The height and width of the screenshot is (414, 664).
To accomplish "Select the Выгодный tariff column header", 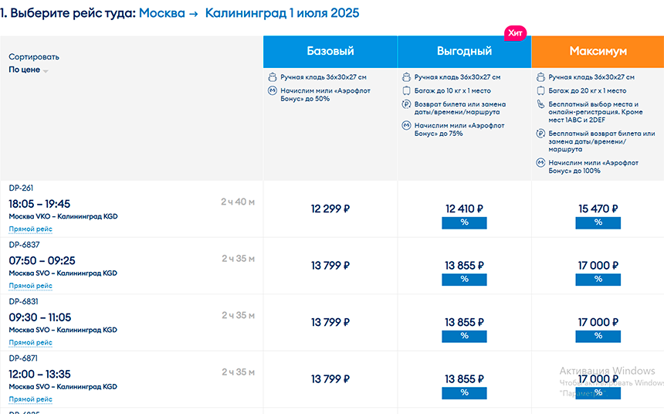I will [464, 52].
